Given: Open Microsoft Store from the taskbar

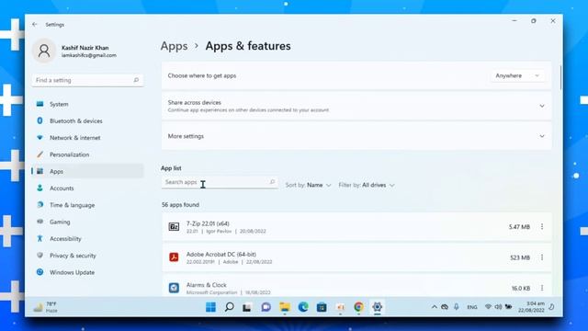Looking at the screenshot, I should pos(322,307).
